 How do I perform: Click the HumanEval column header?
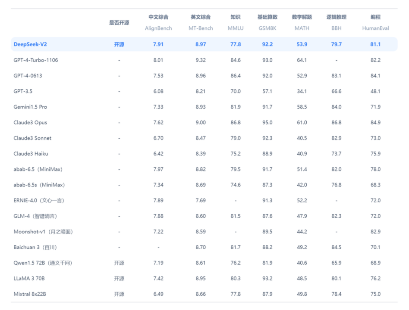375,28
